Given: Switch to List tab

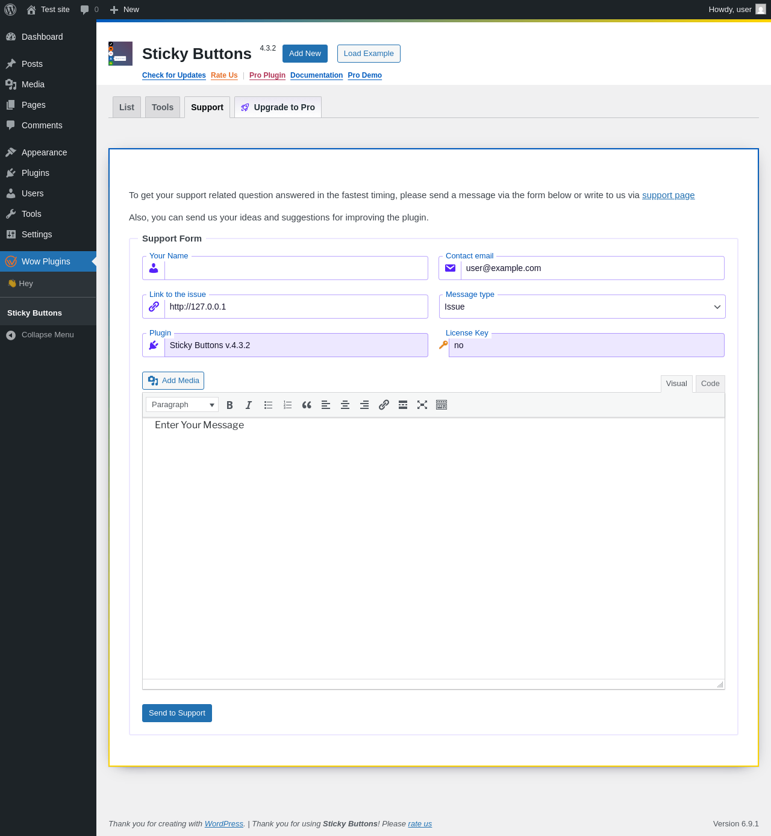Looking at the screenshot, I should coord(126,107).
